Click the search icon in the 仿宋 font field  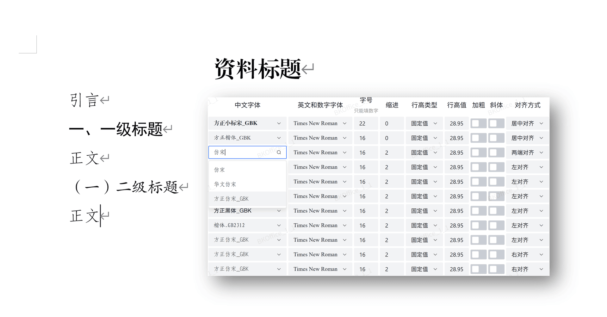coord(279,152)
